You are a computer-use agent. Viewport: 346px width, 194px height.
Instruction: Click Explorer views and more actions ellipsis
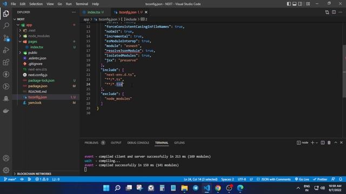tap(74, 12)
